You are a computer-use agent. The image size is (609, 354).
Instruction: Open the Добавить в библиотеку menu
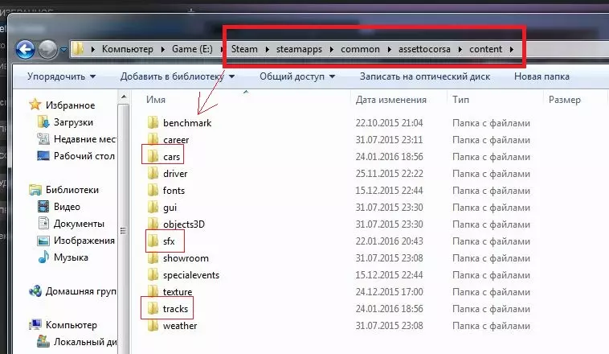pos(177,76)
